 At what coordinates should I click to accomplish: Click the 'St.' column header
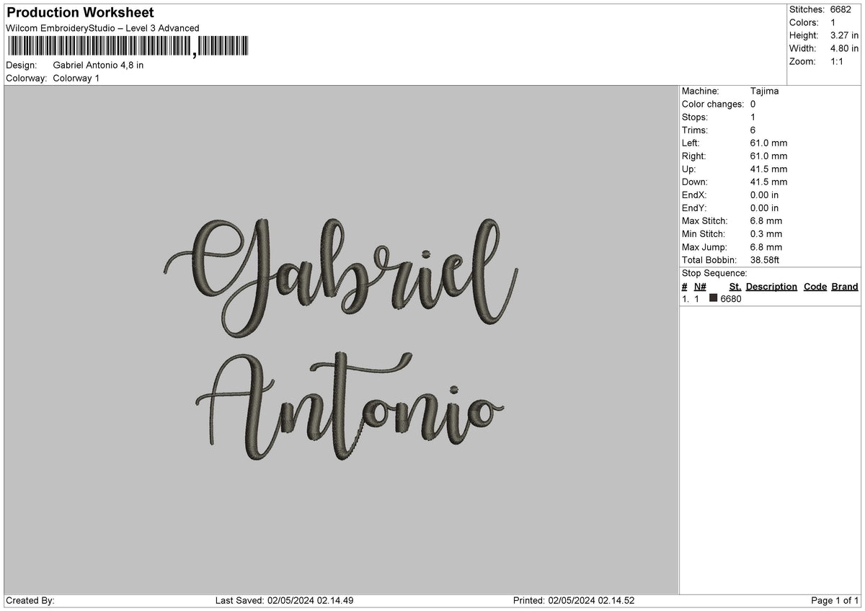735,286
